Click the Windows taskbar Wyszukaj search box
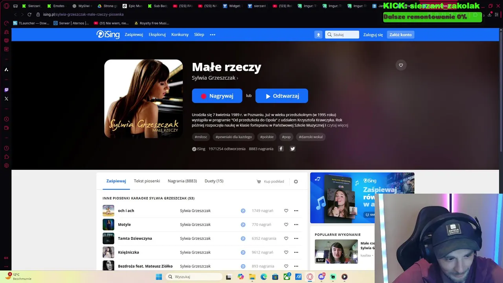The height and width of the screenshot is (283, 503). 194,277
